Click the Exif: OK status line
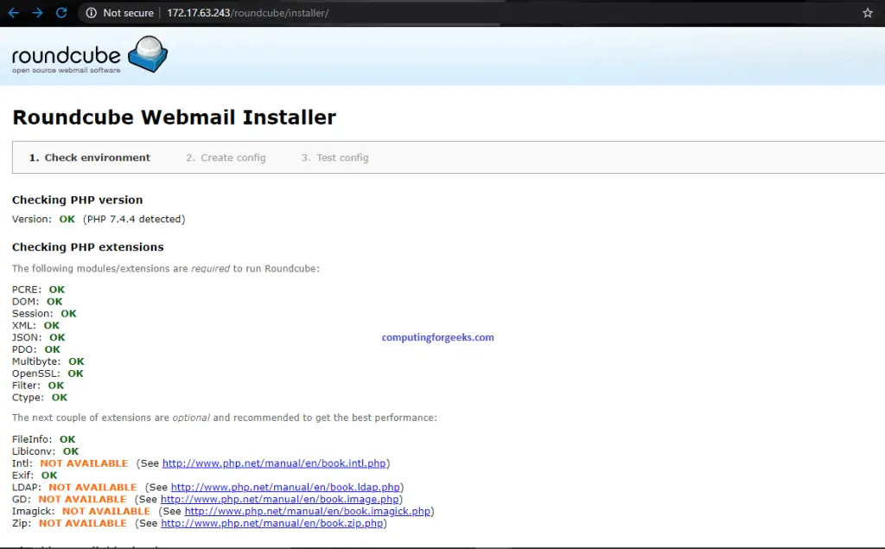Viewport: 885px width, 549px height. click(x=35, y=476)
